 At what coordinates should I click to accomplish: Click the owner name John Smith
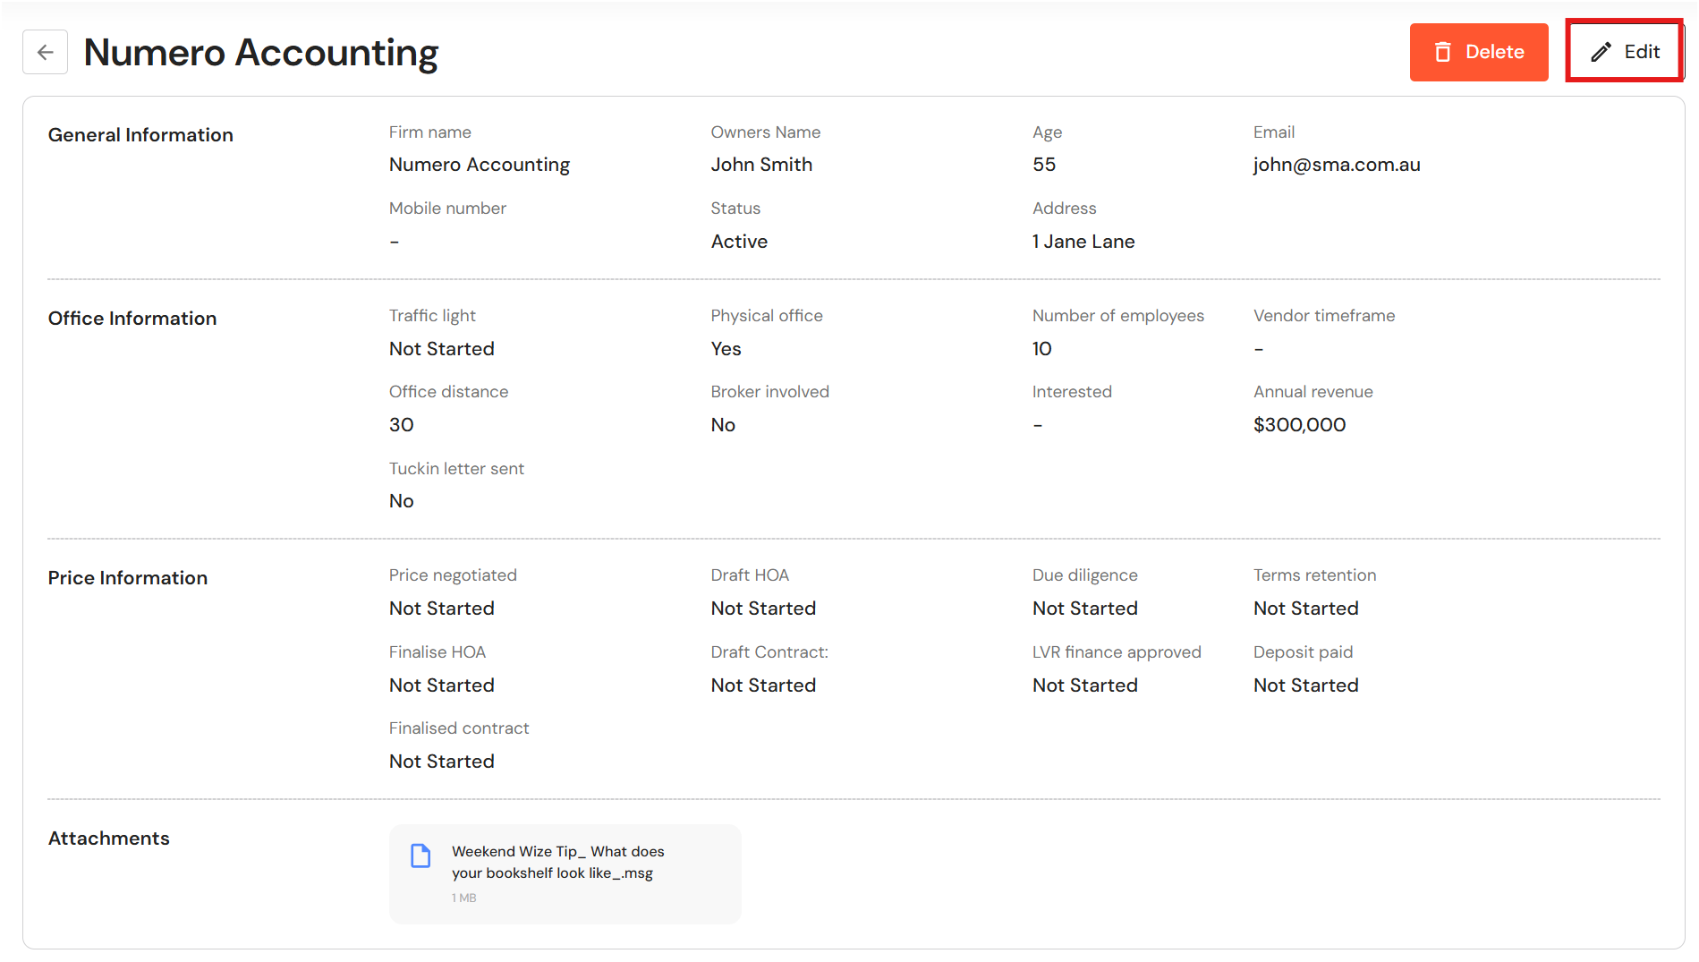(761, 165)
